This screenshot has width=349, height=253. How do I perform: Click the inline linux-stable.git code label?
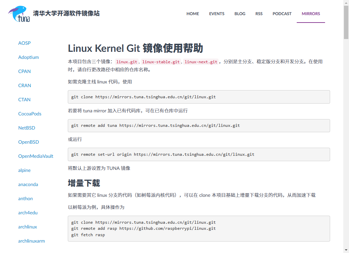coord(161,62)
